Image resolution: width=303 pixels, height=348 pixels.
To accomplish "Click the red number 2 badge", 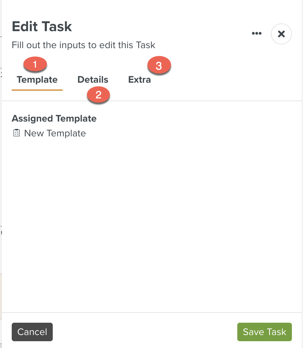I will click(98, 95).
